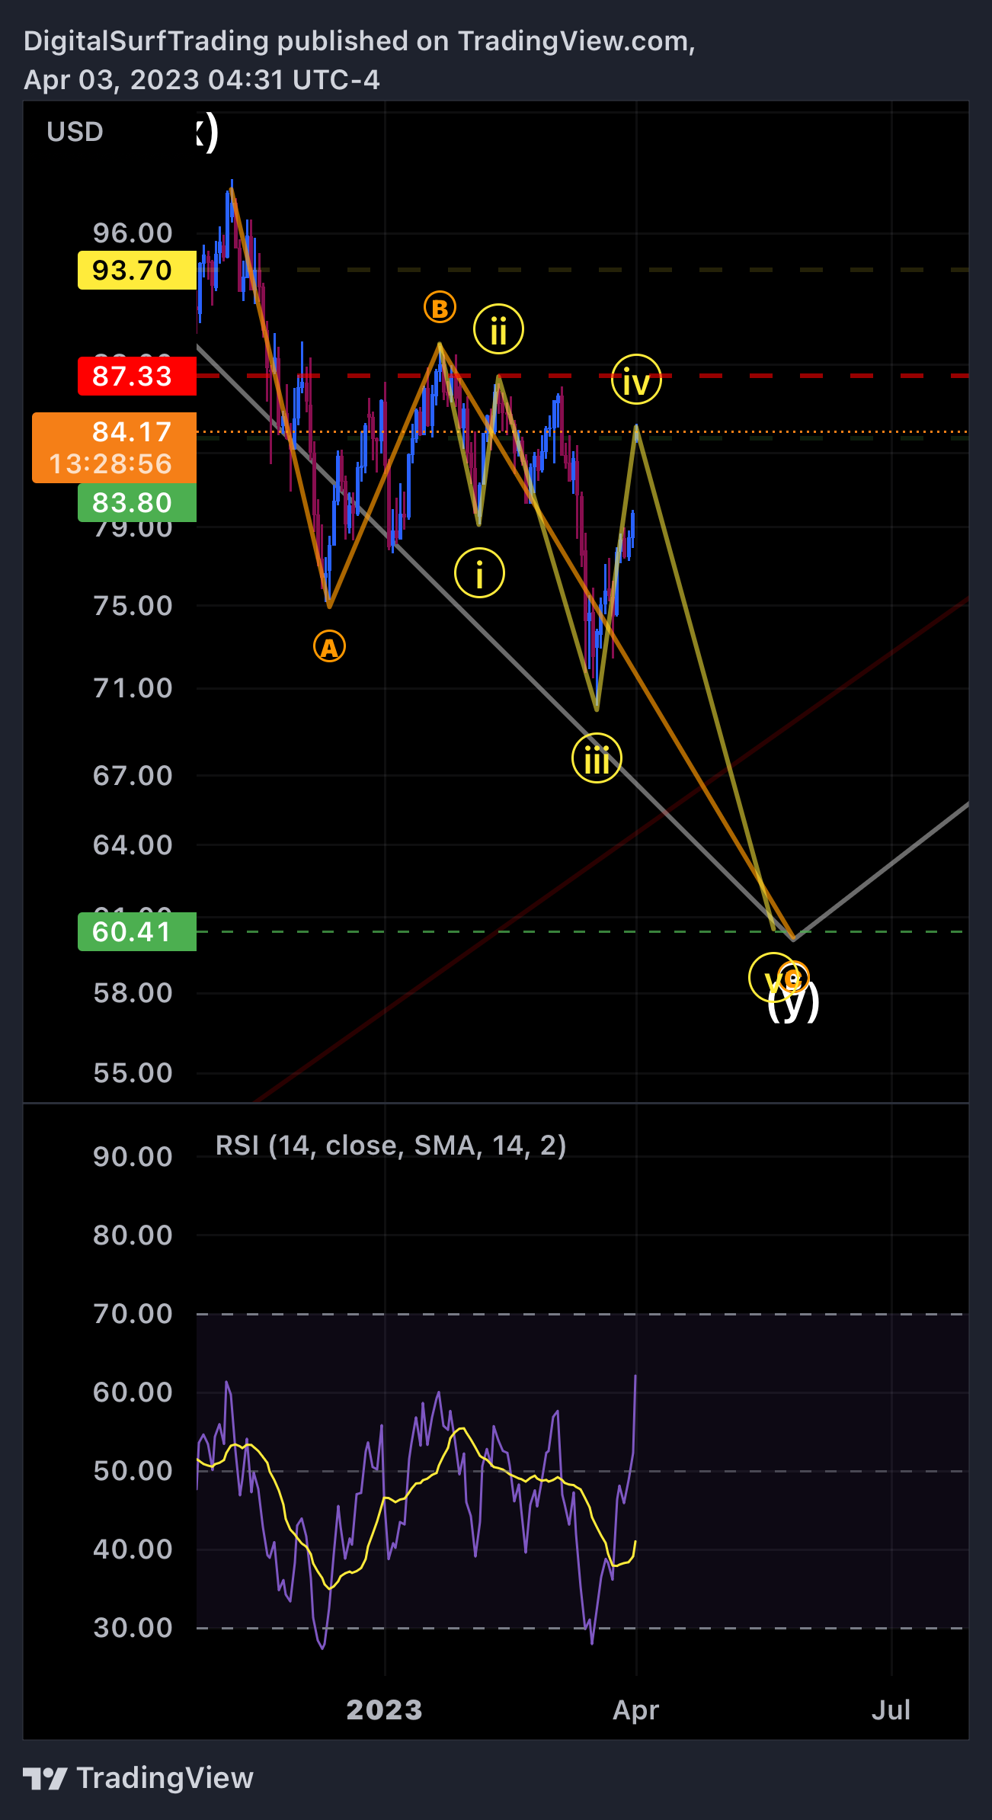Click the USD currency label
The image size is (992, 1820).
pyautogui.click(x=75, y=132)
